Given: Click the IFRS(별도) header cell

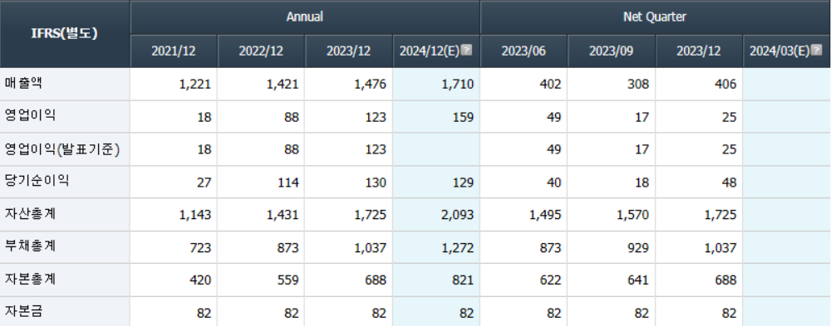Looking at the screenshot, I should 65,33.
